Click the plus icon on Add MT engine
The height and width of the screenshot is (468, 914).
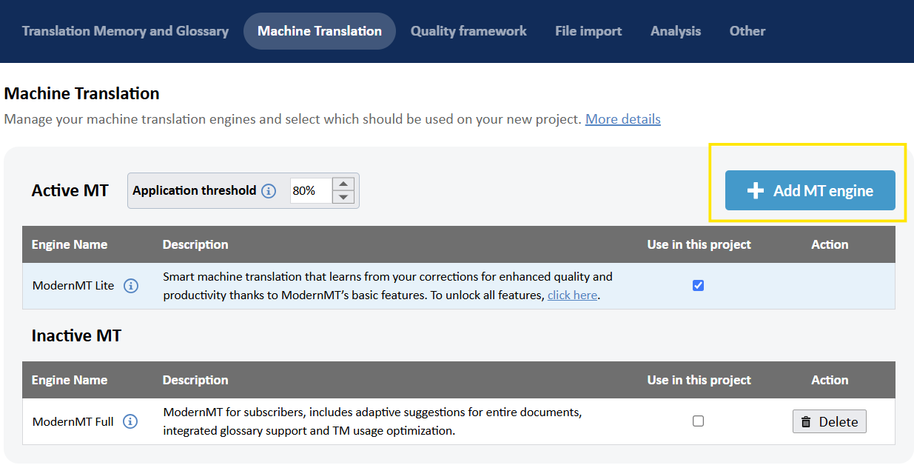(x=756, y=190)
